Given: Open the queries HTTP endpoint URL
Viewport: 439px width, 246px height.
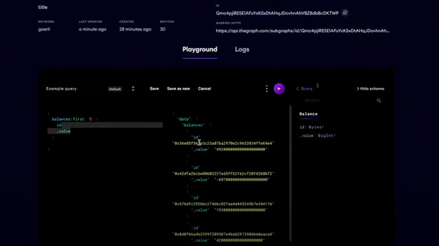Looking at the screenshot, I should (x=303, y=31).
